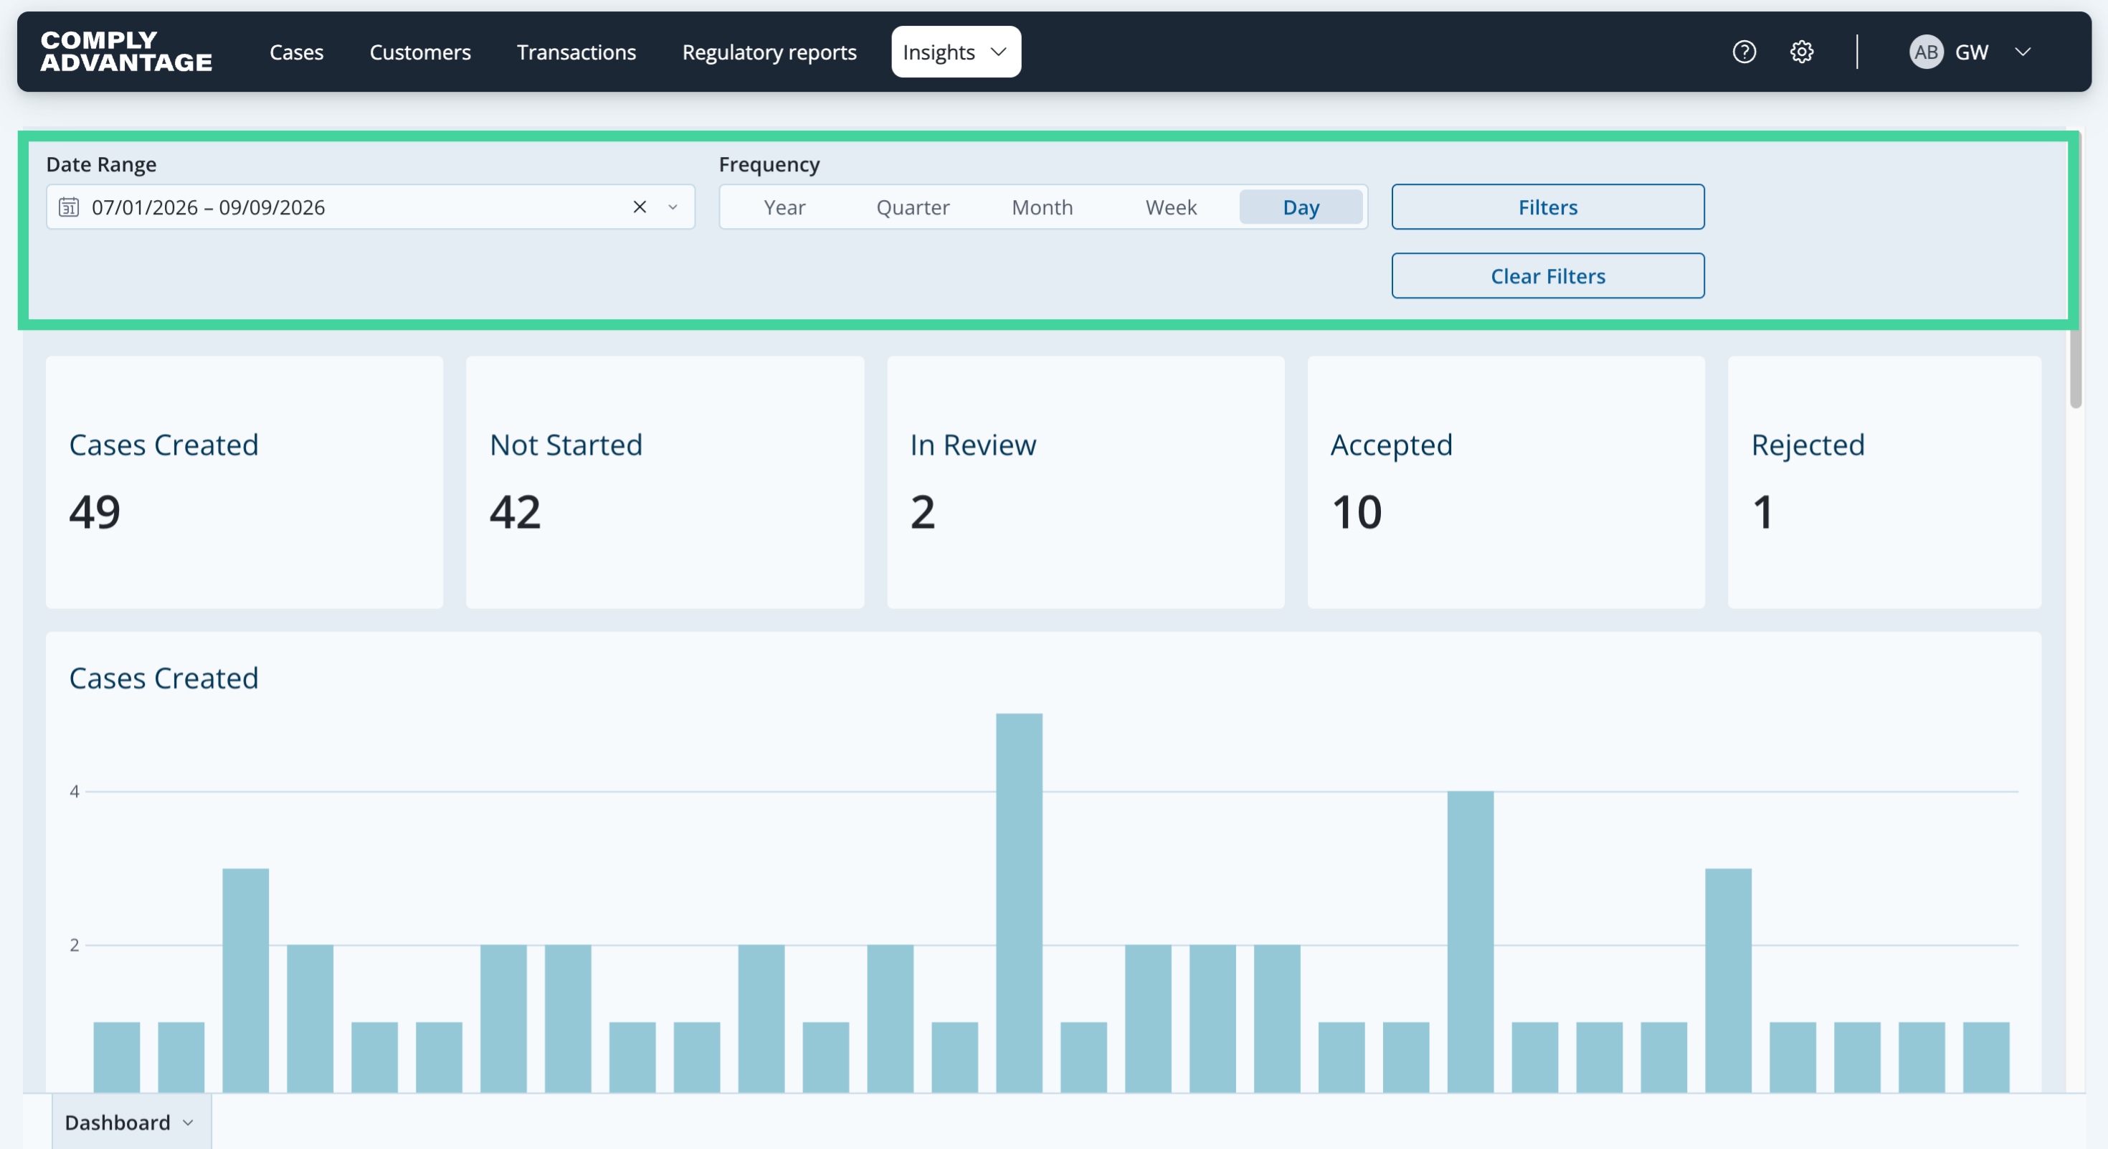2108x1149 pixels.
Task: Click the Filters button
Action: [x=1547, y=207]
